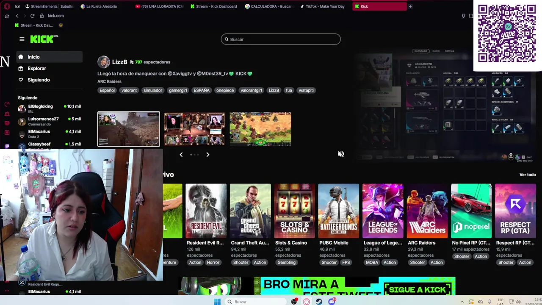Open Opera workspaces icon beside tabs

point(17,6)
